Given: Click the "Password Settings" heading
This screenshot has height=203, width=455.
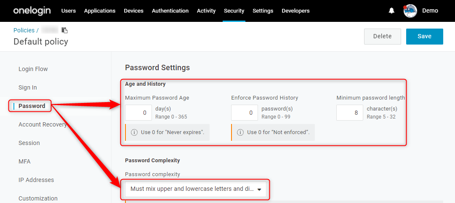Looking at the screenshot, I should tap(157, 68).
